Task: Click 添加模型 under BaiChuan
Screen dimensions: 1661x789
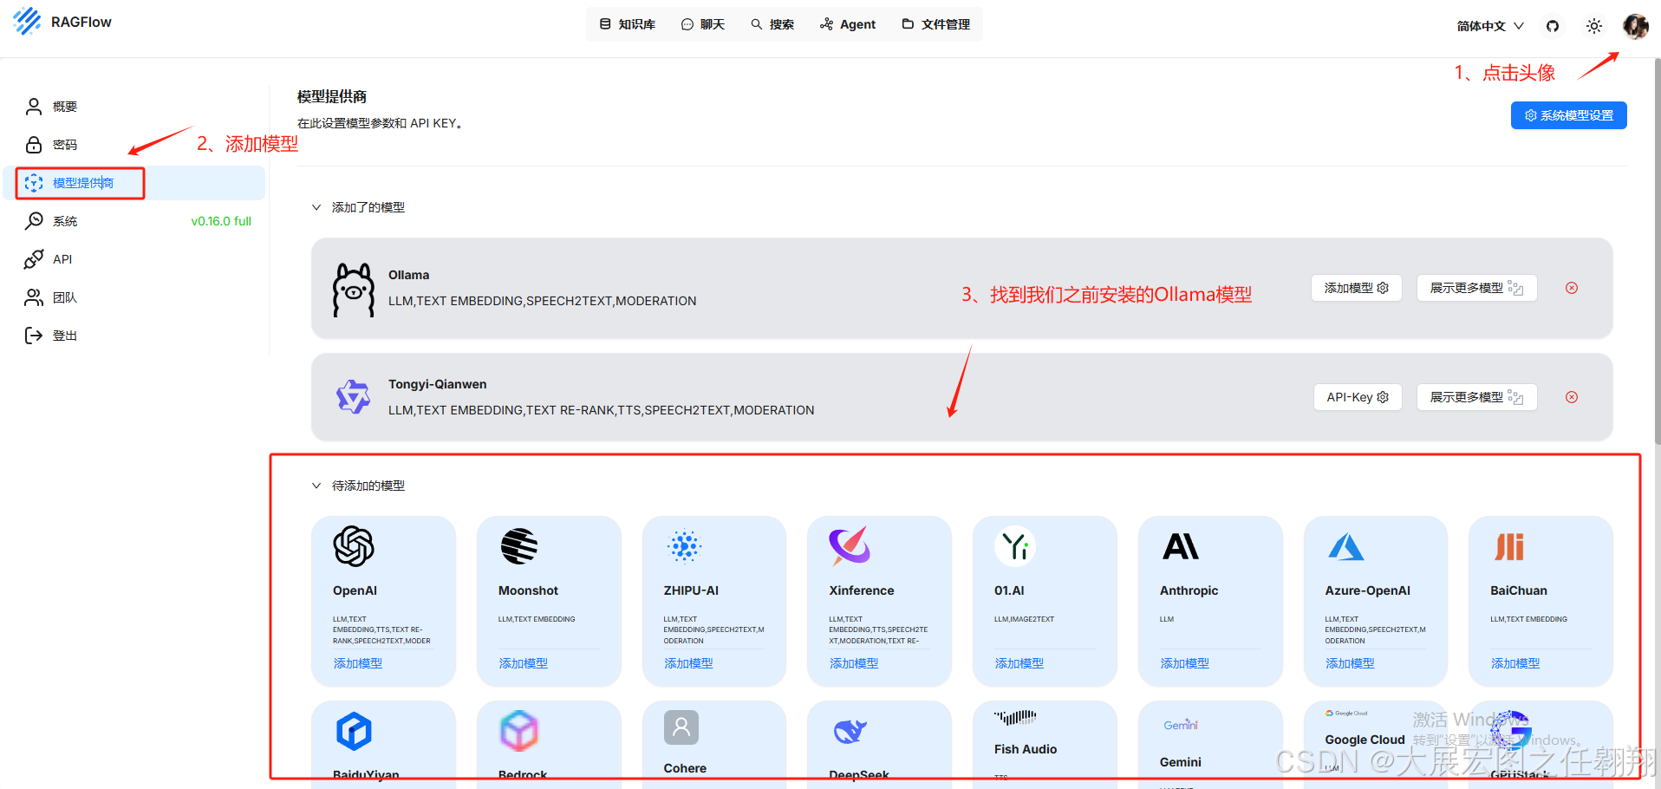Action: coord(1515,663)
